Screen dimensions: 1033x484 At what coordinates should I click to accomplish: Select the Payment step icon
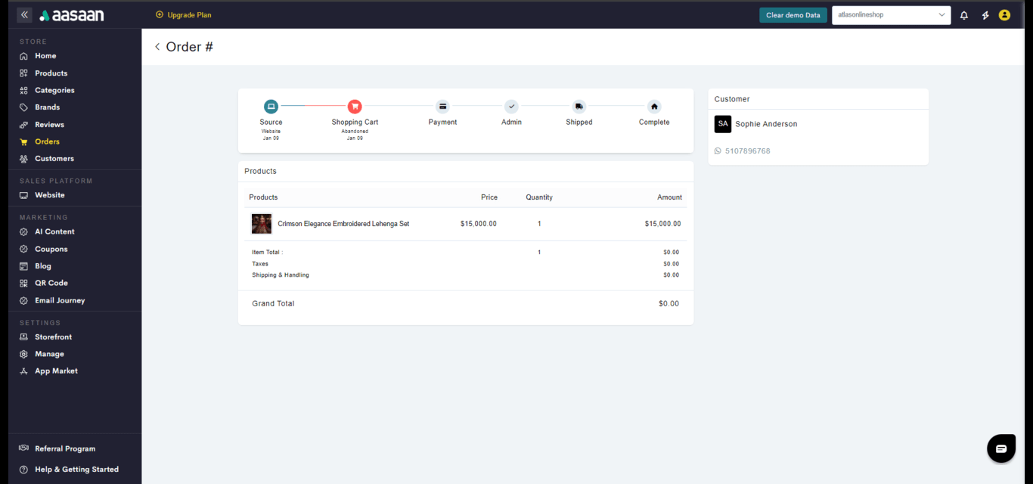coord(442,107)
